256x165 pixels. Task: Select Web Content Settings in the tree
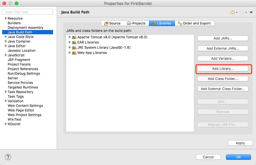pyautogui.click(x=25, y=106)
